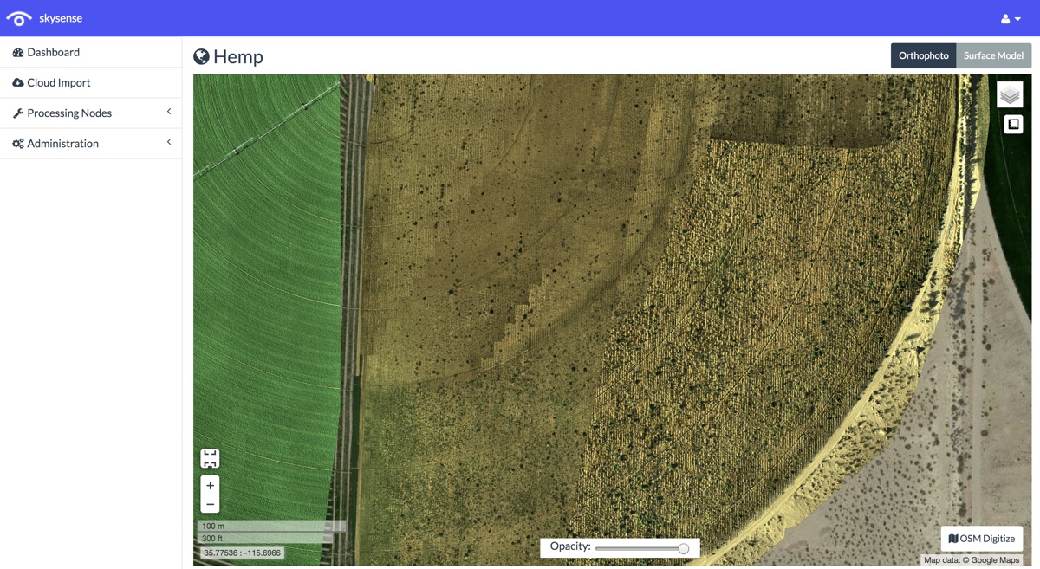This screenshot has height=569, width=1040.
Task: Click the globe icon beside Hemp title
Action: (201, 56)
